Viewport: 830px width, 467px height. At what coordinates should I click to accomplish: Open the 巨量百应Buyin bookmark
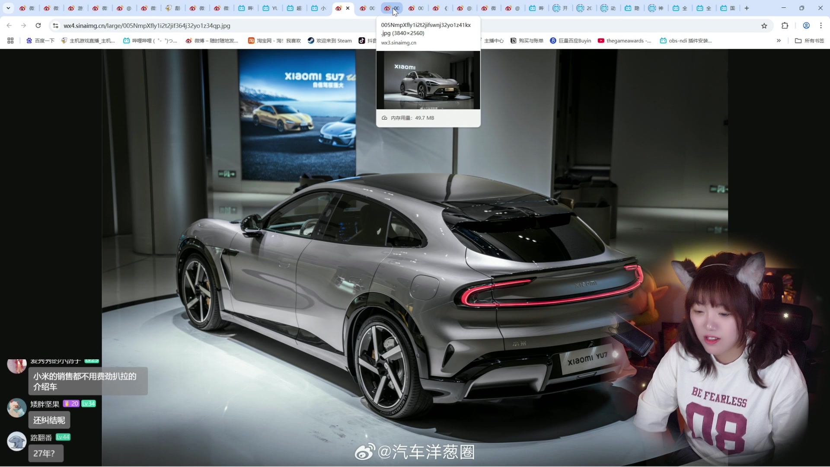[x=570, y=41]
